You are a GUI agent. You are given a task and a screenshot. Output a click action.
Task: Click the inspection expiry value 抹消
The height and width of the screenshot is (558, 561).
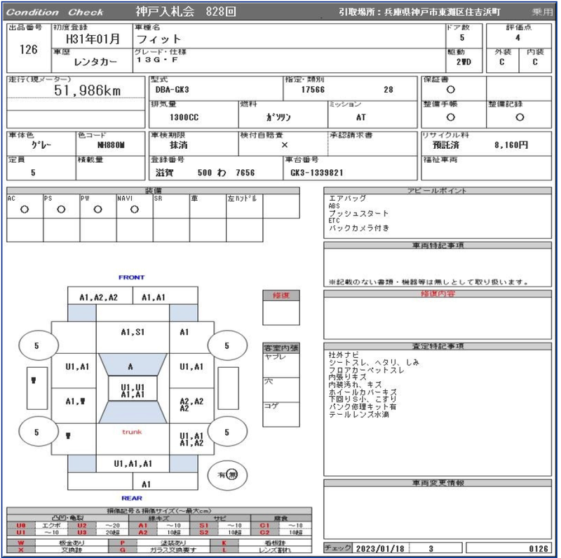point(179,145)
